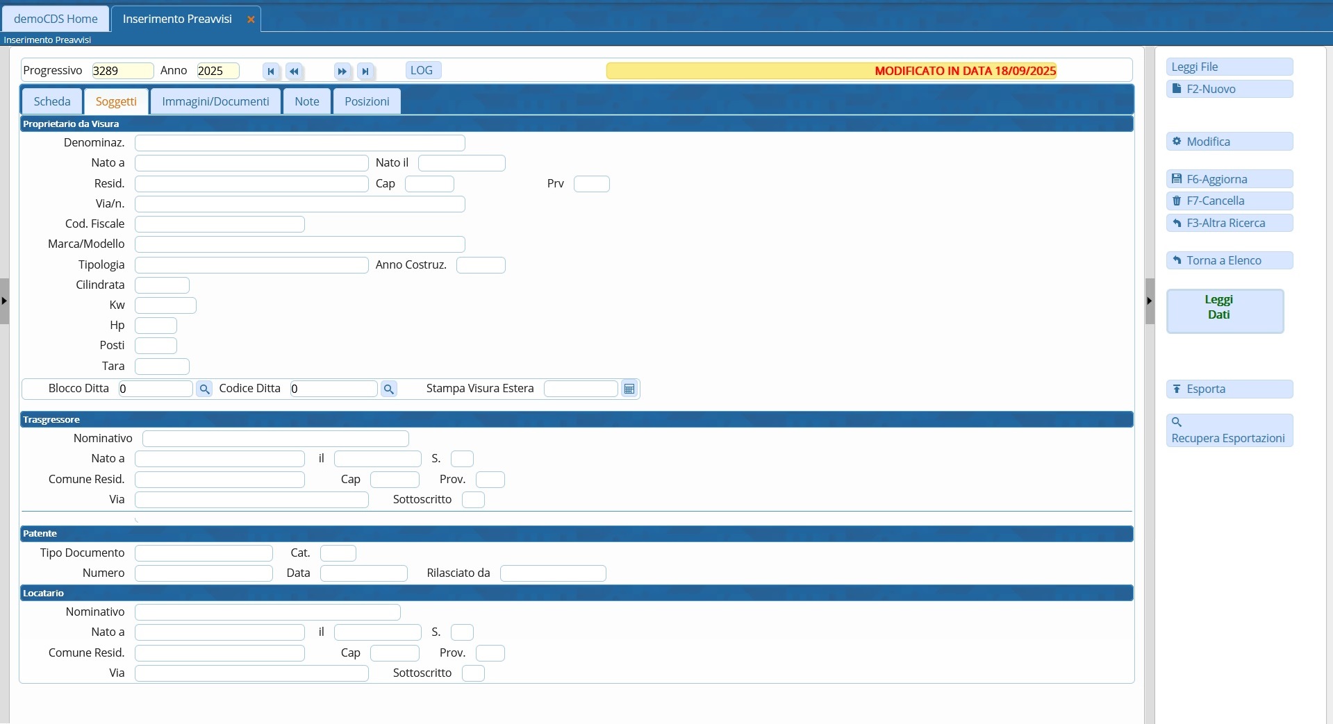Focus the patente Data field

click(x=364, y=573)
